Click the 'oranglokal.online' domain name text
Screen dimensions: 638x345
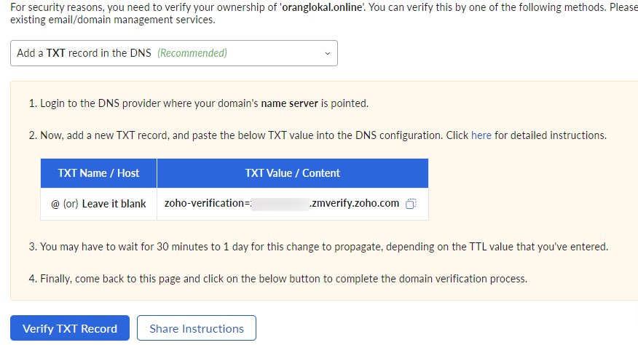point(327,7)
